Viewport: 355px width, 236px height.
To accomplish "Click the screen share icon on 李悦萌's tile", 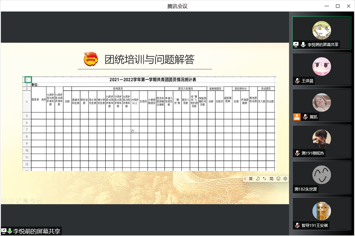I will point(296,45).
